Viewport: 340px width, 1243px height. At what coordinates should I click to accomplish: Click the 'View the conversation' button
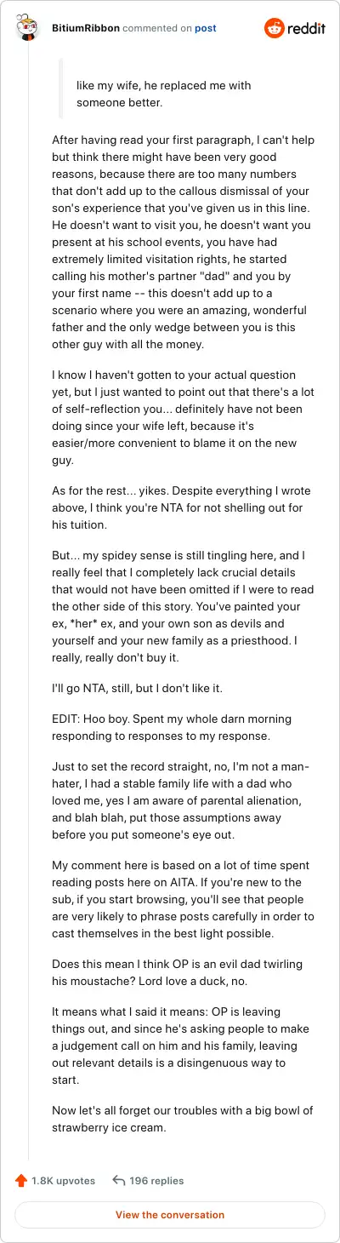pyautogui.click(x=170, y=1215)
